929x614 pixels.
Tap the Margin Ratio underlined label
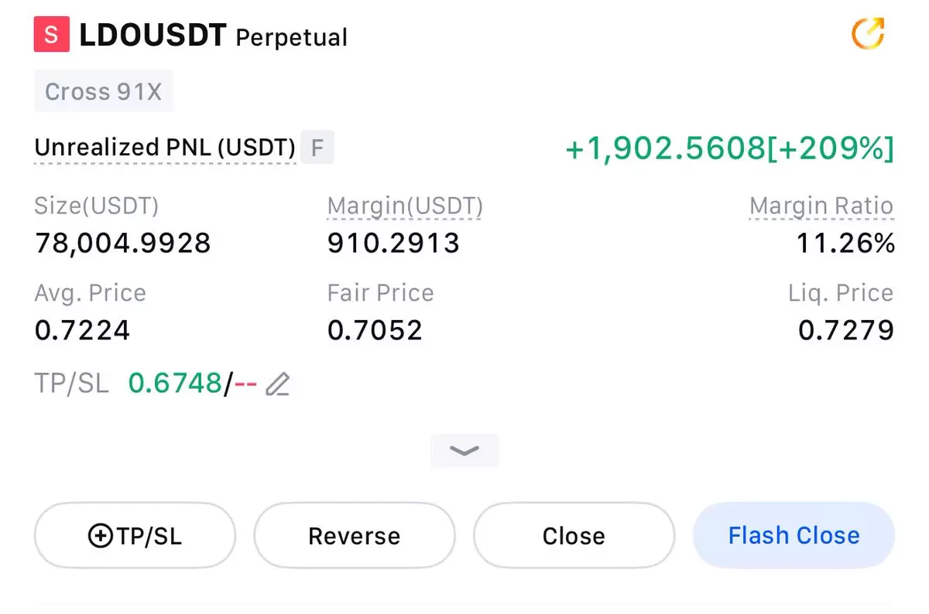(821, 206)
